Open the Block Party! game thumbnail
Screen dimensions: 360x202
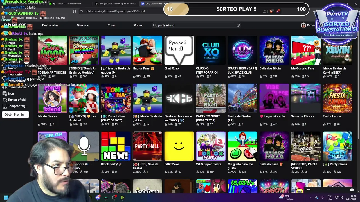(x=116, y=146)
